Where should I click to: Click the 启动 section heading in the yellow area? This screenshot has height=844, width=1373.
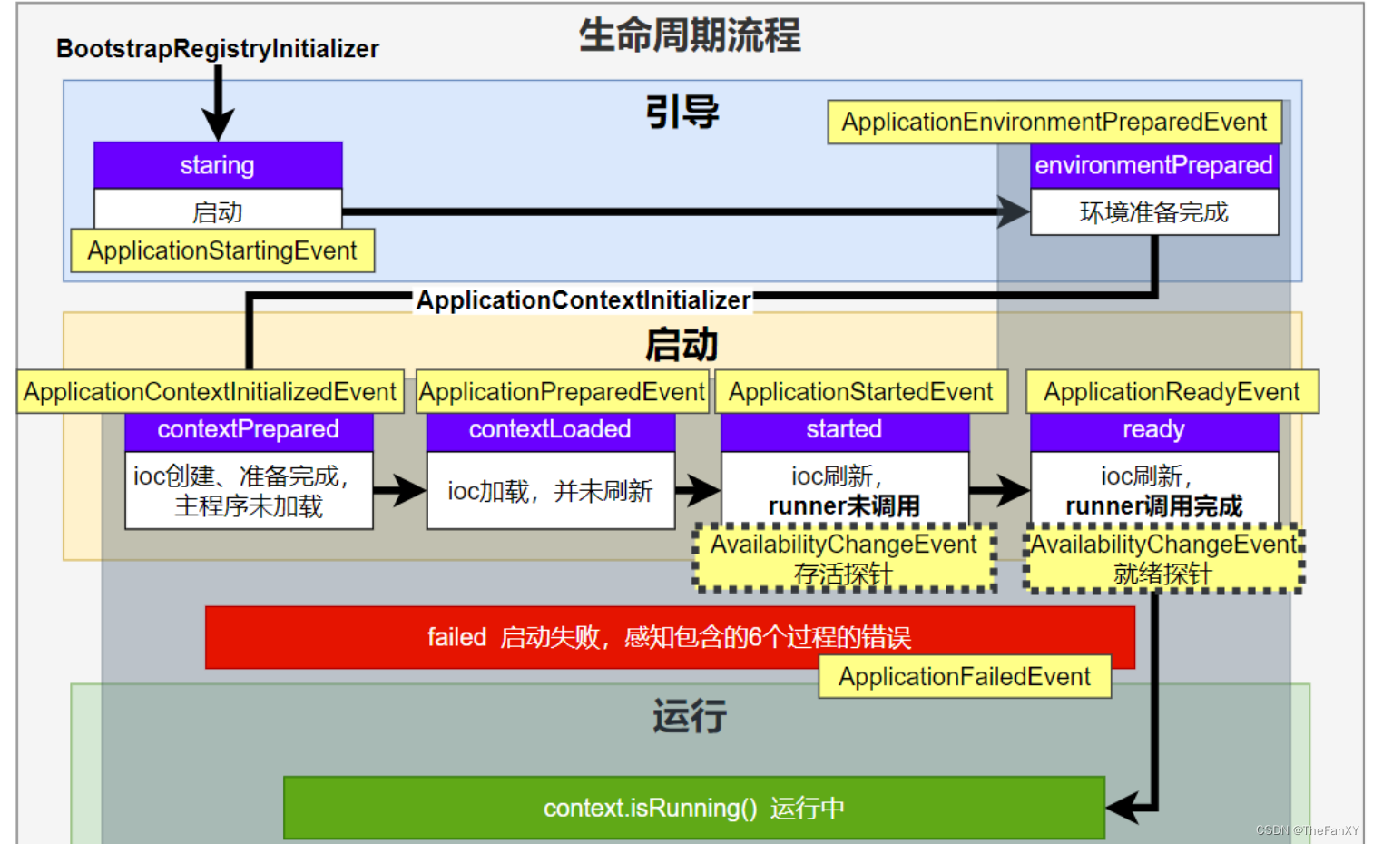(x=682, y=345)
